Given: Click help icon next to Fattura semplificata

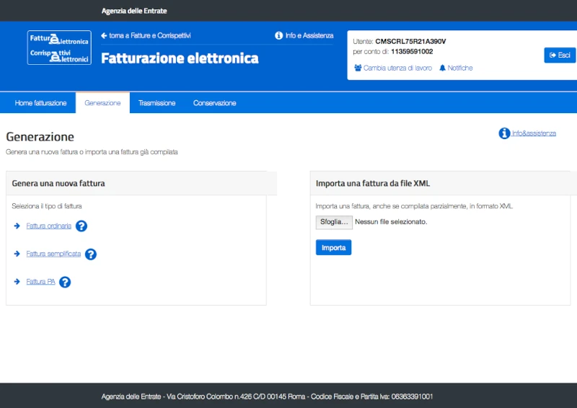Looking at the screenshot, I should click(x=91, y=254).
